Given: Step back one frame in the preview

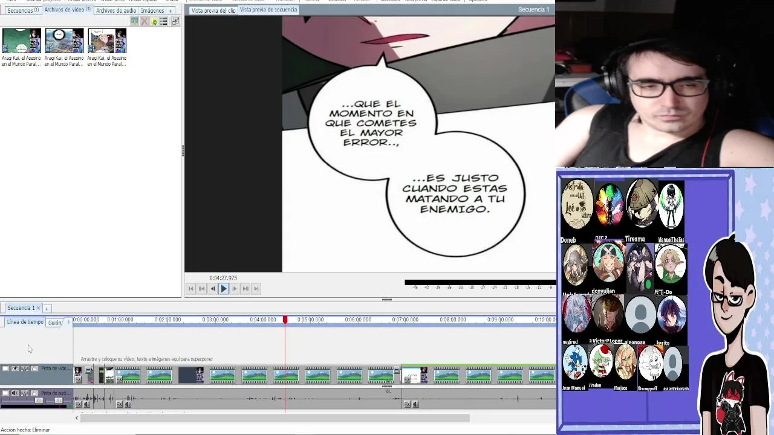Looking at the screenshot, I should point(212,289).
